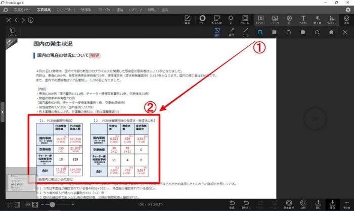Screen dimensions: 354x211
Task: Select the outlined rectangle shape
Action: pos(260,32)
